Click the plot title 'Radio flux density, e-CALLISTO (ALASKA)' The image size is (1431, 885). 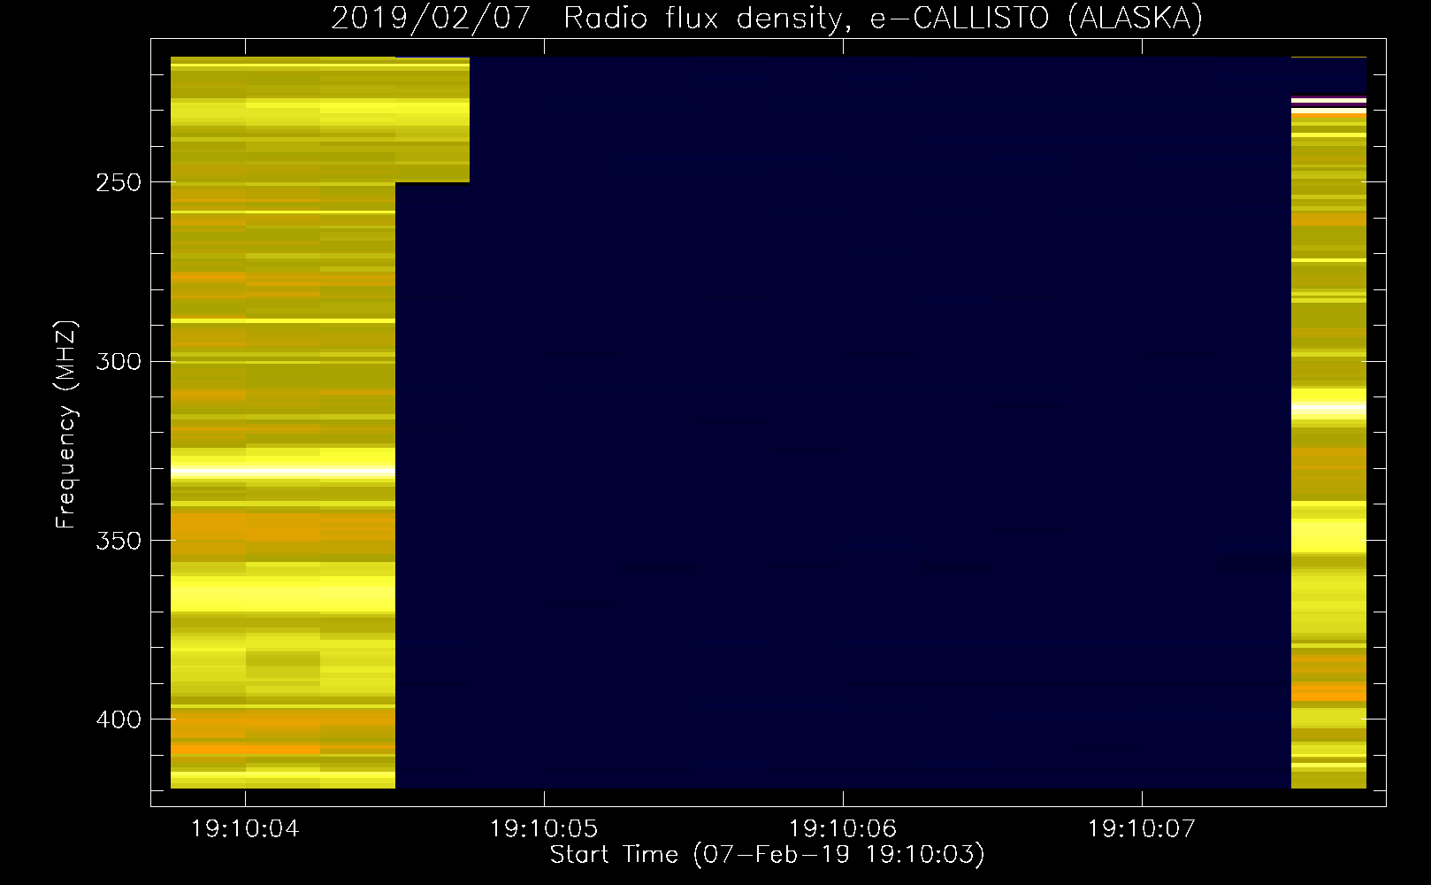883,18
